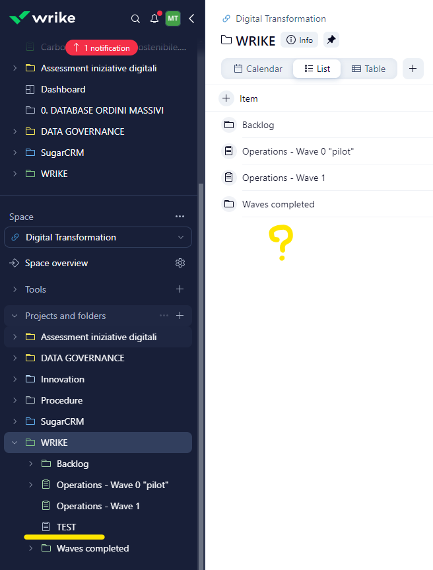Collapse the WRIKE folder in the tree

[x=15, y=443]
